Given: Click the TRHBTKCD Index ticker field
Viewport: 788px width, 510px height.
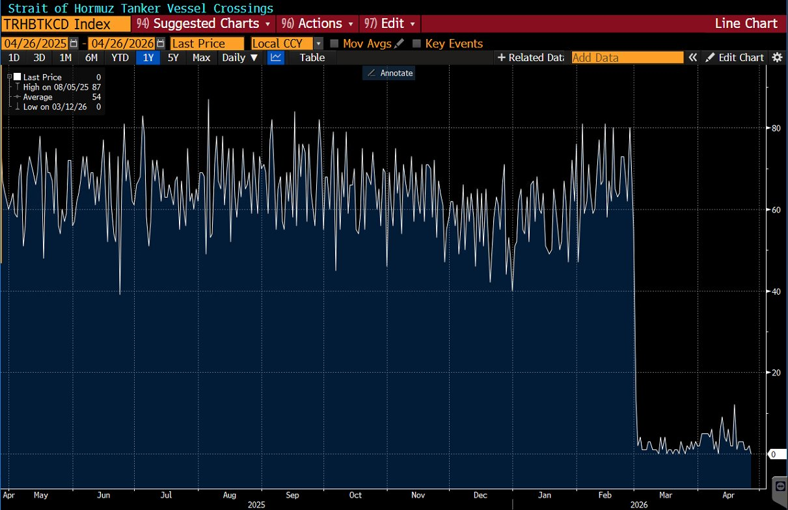Looking at the screenshot, I should (x=66, y=25).
